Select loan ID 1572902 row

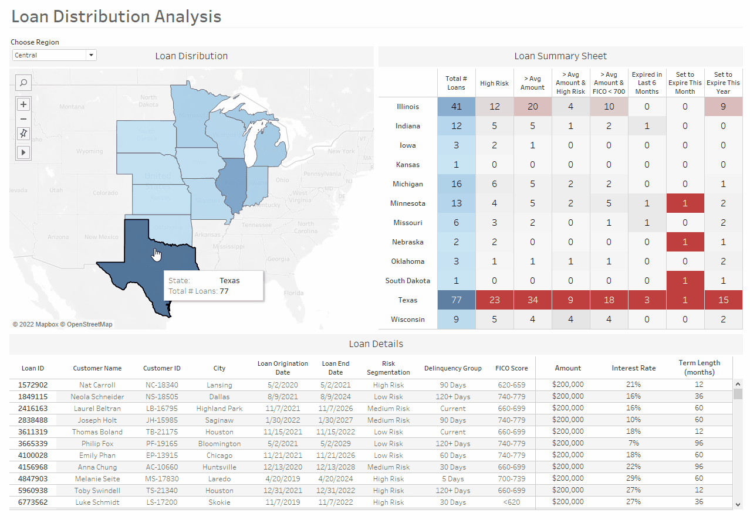tap(370, 385)
